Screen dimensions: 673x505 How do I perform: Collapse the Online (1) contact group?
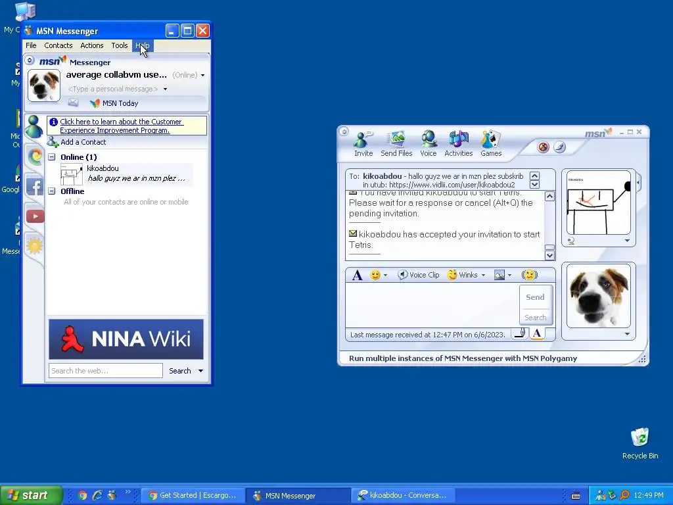pos(52,157)
